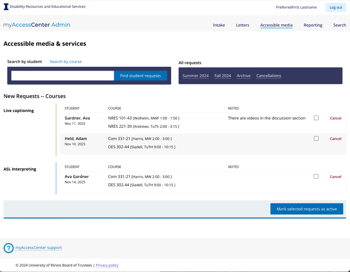The width and height of the screenshot is (350, 272).
Task: Click the New Requests -- Courses heading
Action: [34, 96]
